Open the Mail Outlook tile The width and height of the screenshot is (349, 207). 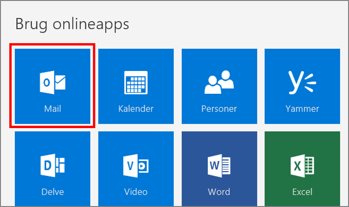(x=53, y=86)
